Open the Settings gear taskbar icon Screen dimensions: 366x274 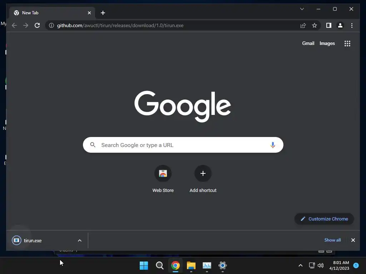tap(222, 265)
